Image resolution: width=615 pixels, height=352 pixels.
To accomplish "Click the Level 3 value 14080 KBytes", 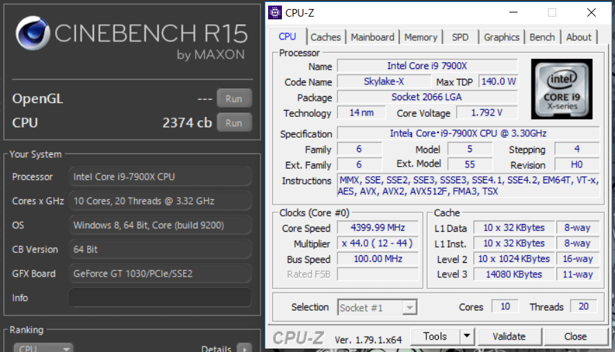I will [514, 275].
